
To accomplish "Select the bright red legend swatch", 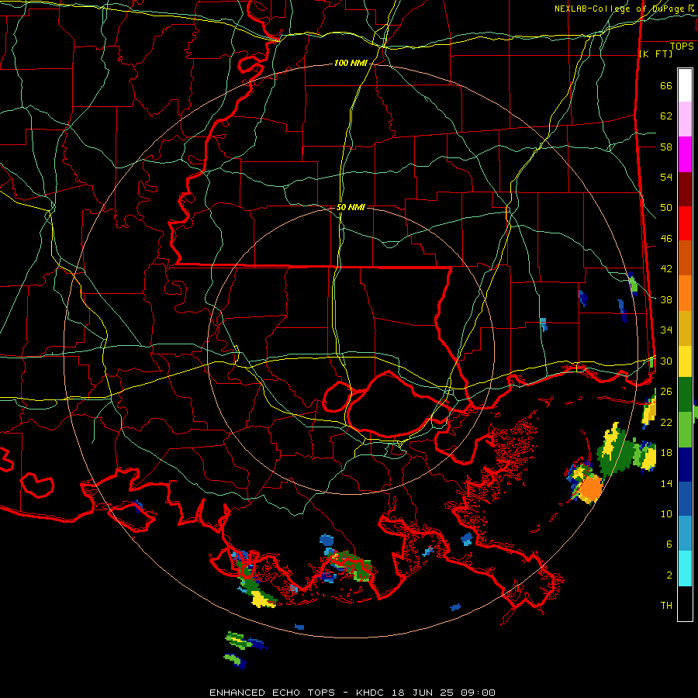I will (x=685, y=223).
